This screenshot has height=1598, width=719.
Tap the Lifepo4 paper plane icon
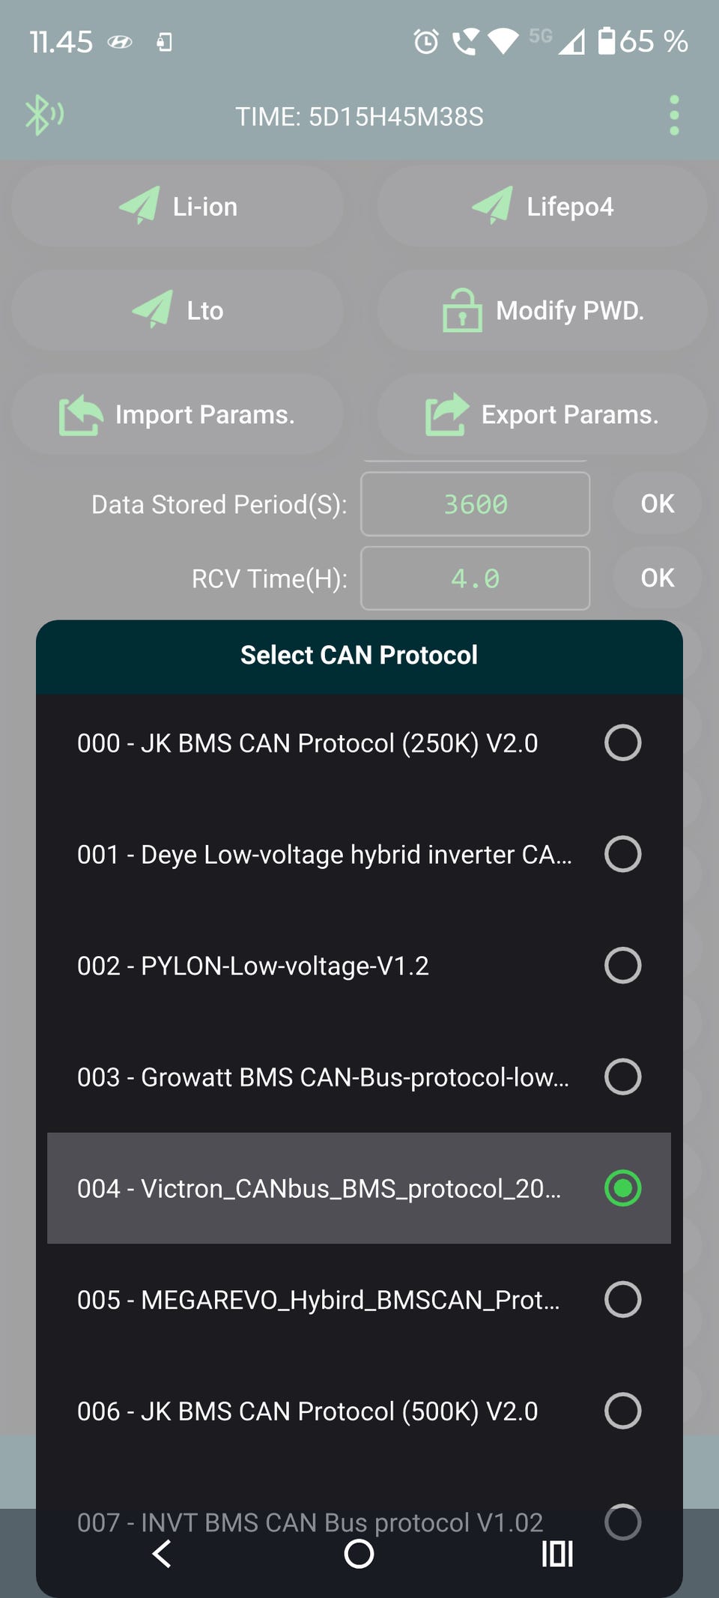click(x=492, y=205)
